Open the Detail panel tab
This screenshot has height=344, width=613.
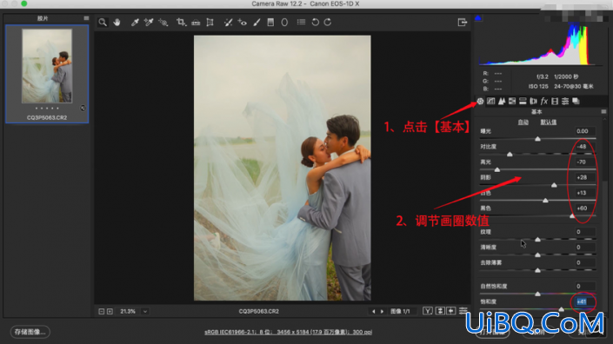(502, 102)
